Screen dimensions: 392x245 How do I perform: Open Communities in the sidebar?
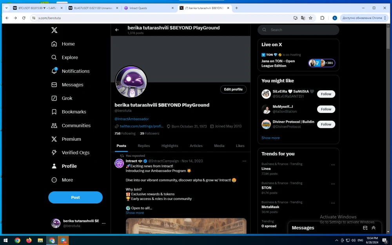coord(71,125)
